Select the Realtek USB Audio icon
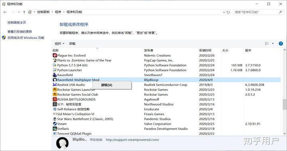The image size is (287, 151). [x=55, y=85]
